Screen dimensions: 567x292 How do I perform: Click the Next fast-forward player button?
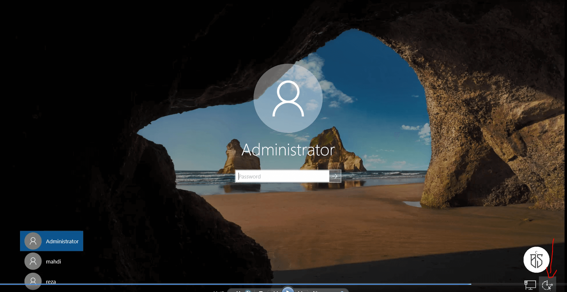click(301, 291)
